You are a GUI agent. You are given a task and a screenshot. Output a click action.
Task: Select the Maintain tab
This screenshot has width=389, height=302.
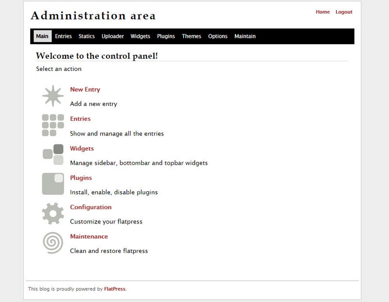coord(245,36)
